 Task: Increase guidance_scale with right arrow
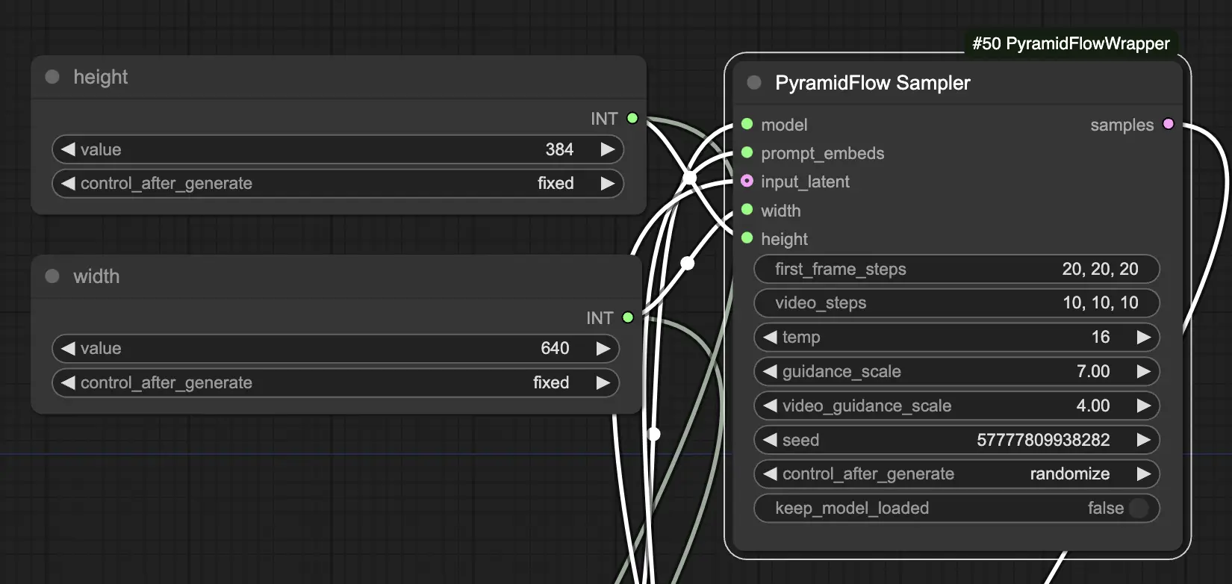pos(1144,371)
